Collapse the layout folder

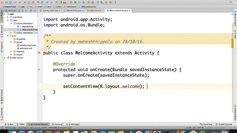11,42
